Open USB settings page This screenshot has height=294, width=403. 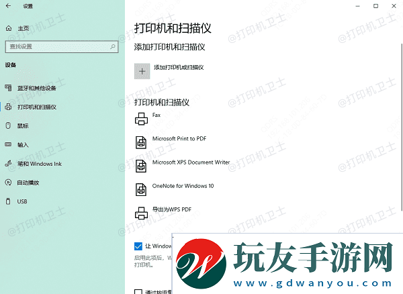tap(22, 201)
